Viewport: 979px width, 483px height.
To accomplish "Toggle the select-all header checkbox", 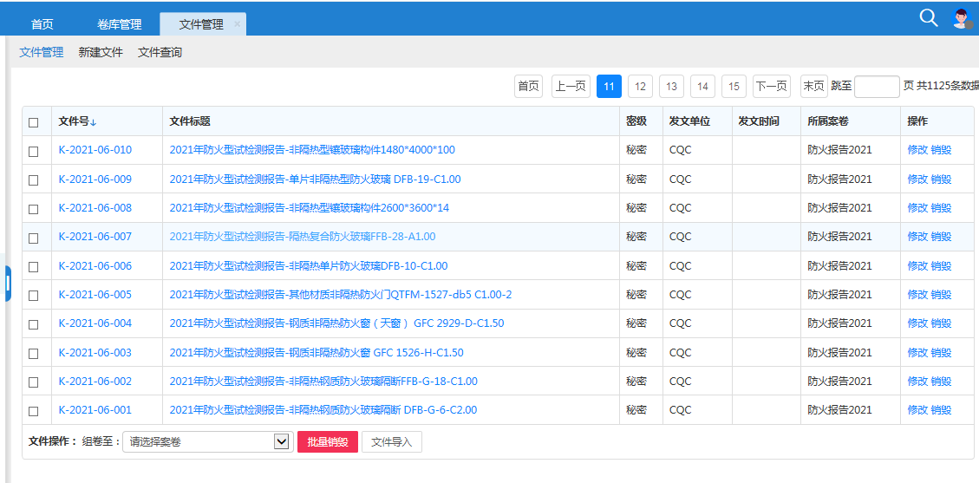I will click(x=34, y=122).
